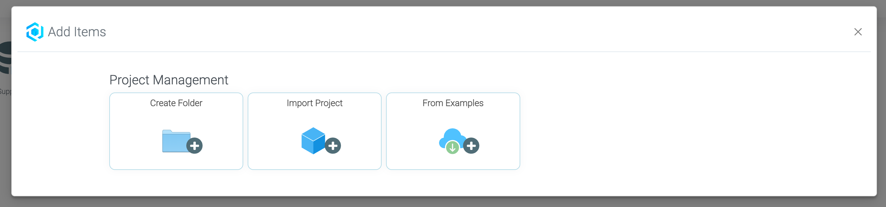Click the plus badge on From Examples
886x207 pixels.
point(471,146)
